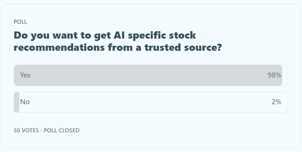Click the POLL header label
302x152 pixels.
click(20, 22)
